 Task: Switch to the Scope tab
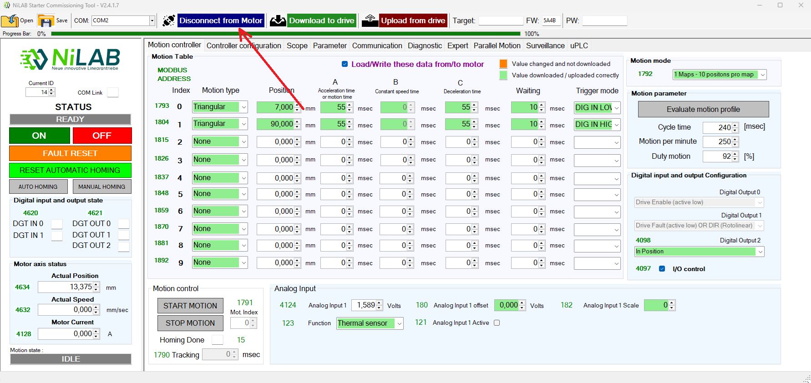(x=297, y=45)
